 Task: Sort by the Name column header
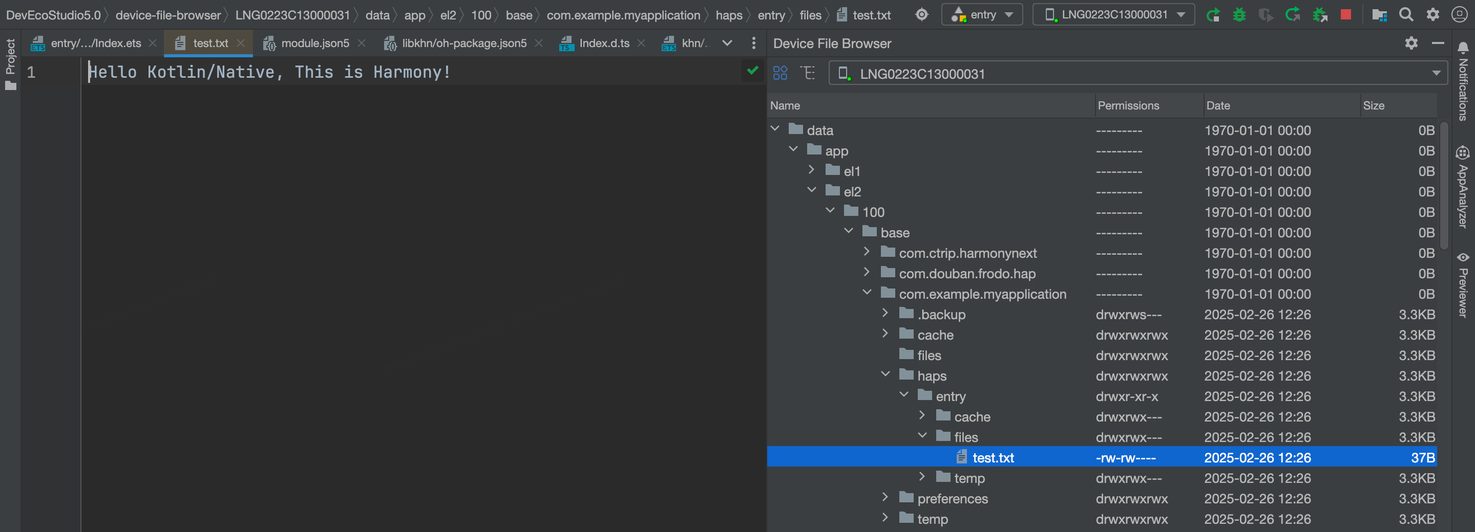tap(930, 105)
